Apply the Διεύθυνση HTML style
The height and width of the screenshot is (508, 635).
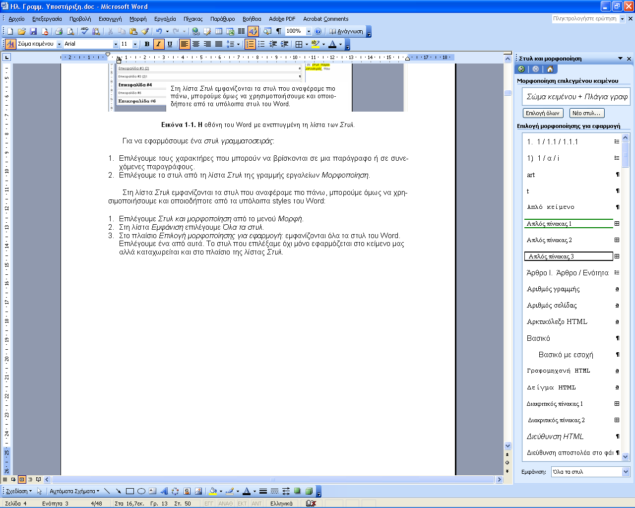(572, 437)
